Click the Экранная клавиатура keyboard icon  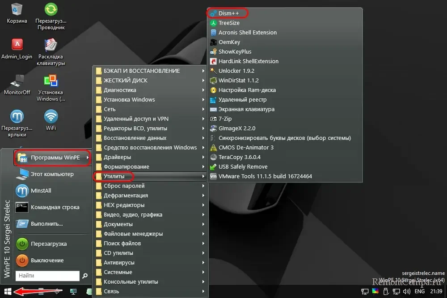[213, 109]
